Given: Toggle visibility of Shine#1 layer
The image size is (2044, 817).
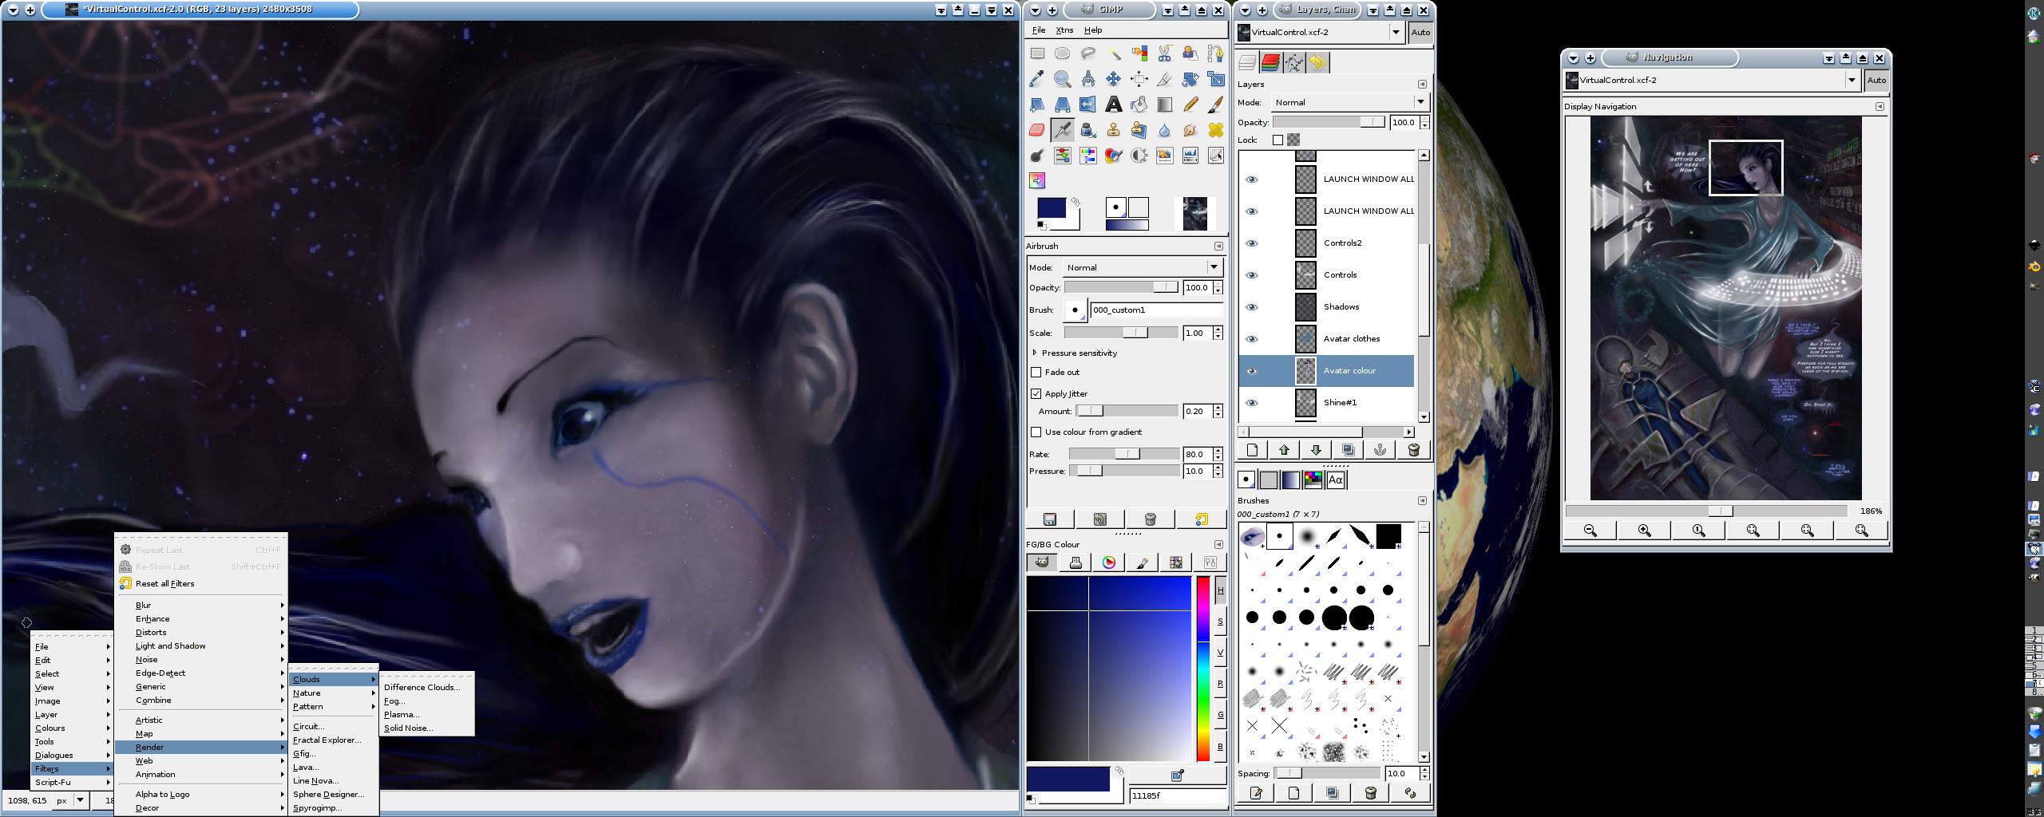Looking at the screenshot, I should coord(1251,403).
